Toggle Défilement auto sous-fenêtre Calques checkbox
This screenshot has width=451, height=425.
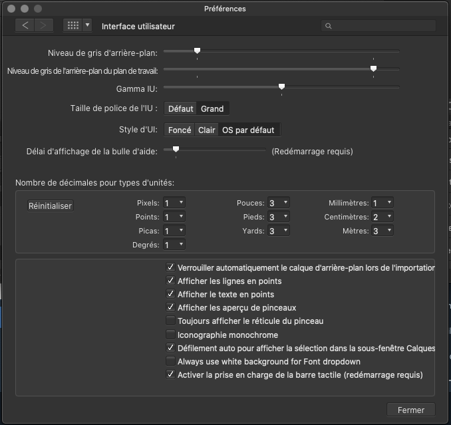pos(170,348)
